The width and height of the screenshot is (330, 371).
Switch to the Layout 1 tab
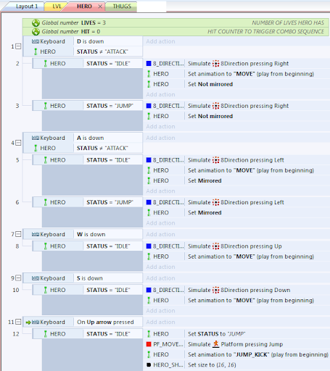27,7
